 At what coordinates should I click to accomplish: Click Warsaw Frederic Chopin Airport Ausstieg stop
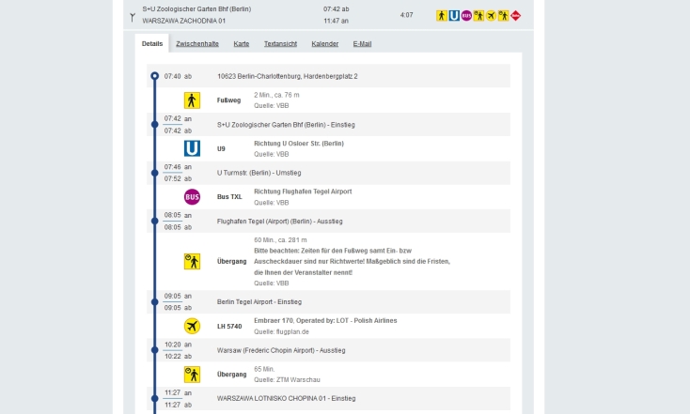coord(281,350)
